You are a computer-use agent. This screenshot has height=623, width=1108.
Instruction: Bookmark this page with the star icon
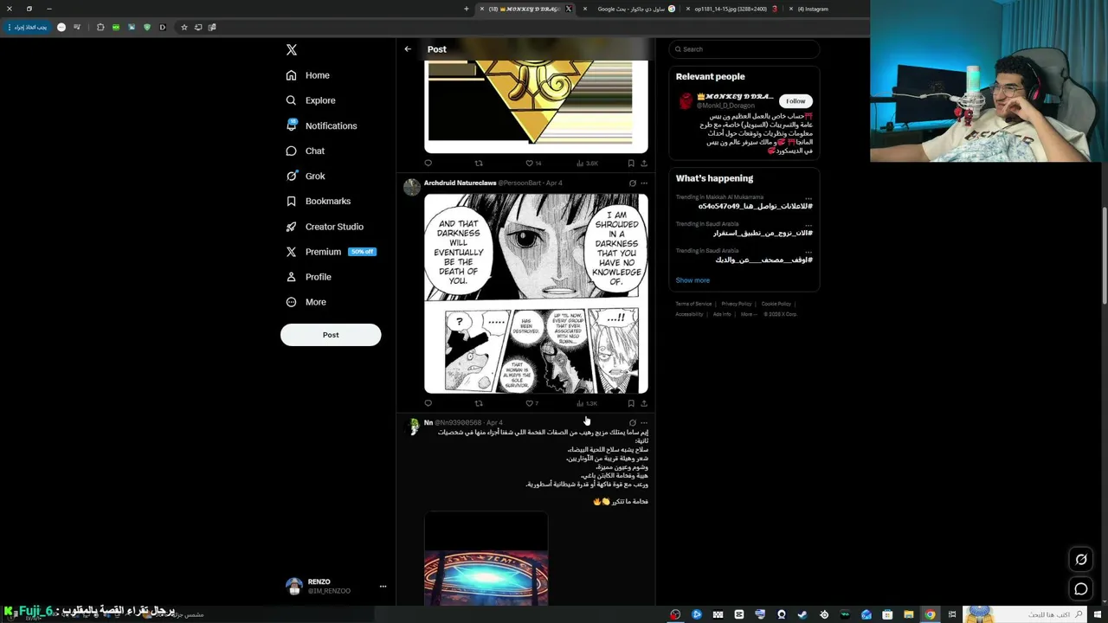(184, 27)
